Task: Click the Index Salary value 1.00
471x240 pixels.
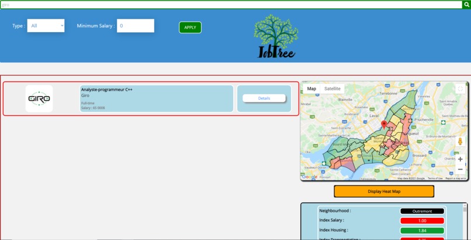Action: (x=422, y=221)
